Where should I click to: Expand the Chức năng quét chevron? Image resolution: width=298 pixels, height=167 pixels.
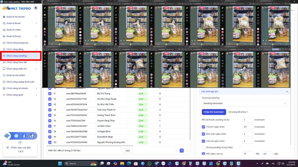coord(36,95)
